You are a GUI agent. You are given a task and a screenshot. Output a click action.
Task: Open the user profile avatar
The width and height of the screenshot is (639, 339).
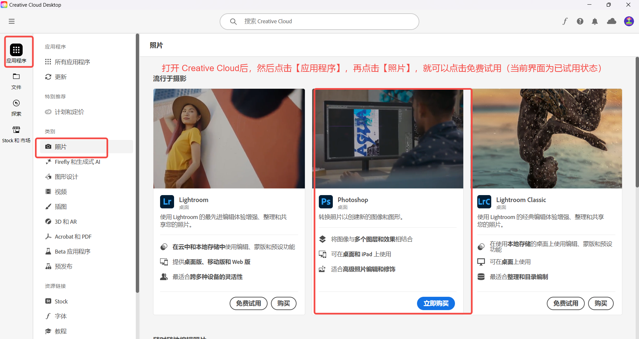click(629, 21)
